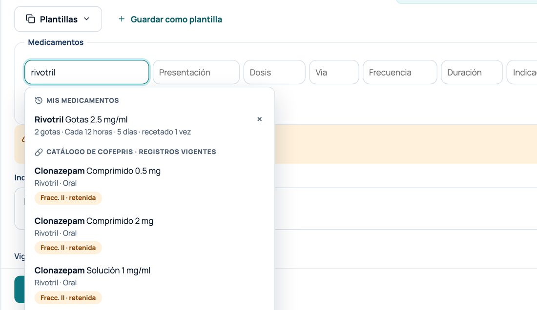Viewport: 537px width, 310px height.
Task: Click the Frecuencia input field
Action: [400, 72]
